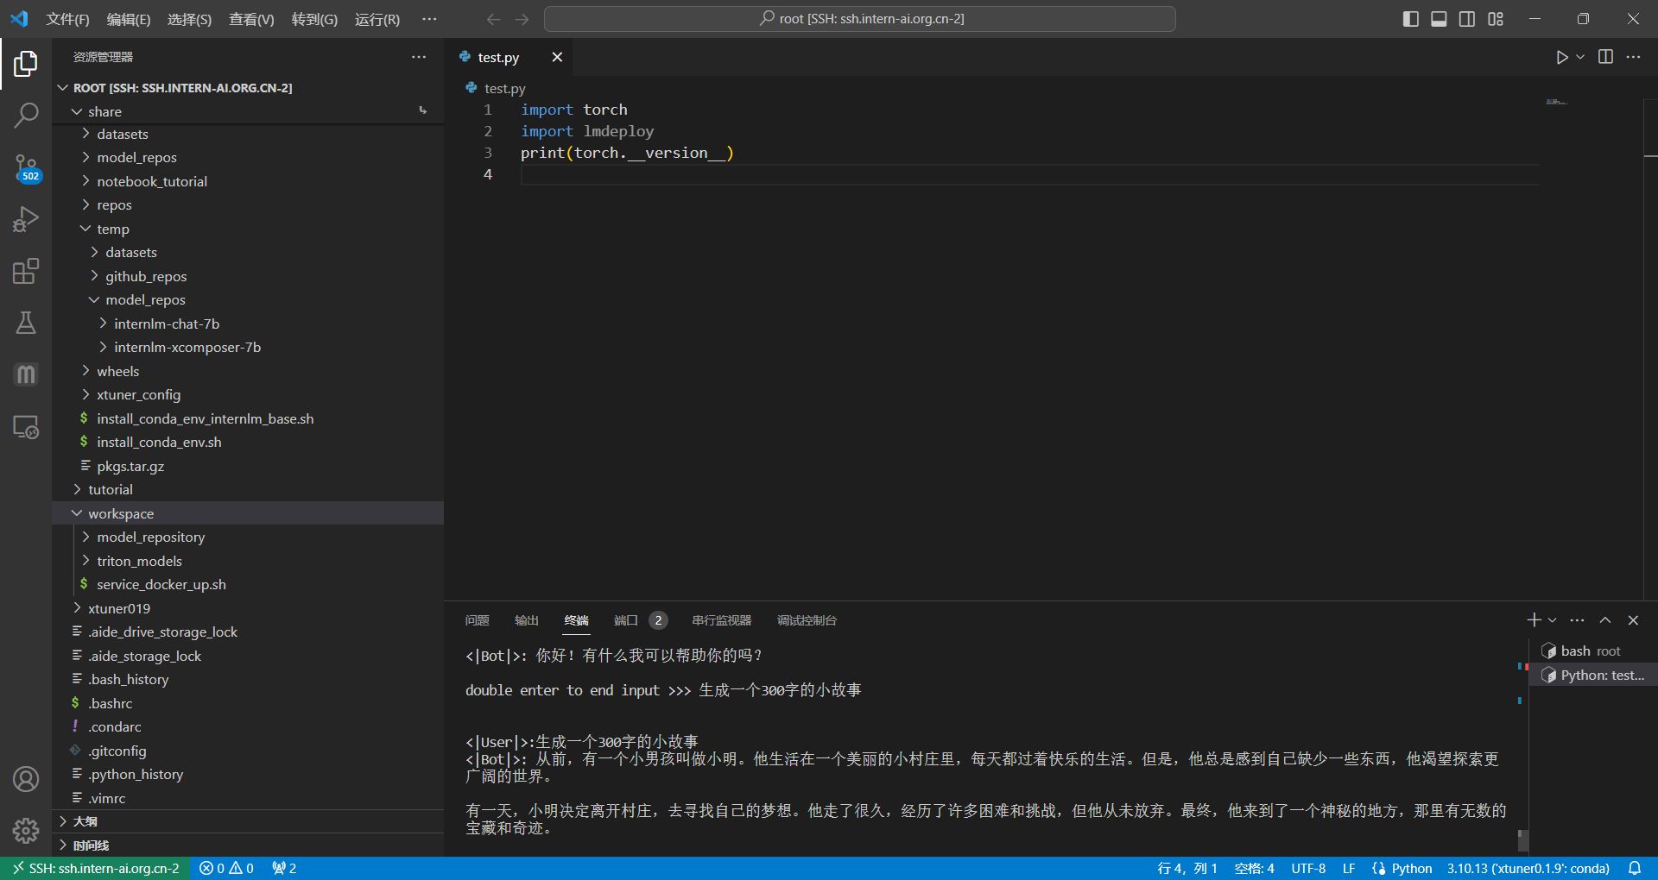Open Source Control view with 502 badge

26,167
